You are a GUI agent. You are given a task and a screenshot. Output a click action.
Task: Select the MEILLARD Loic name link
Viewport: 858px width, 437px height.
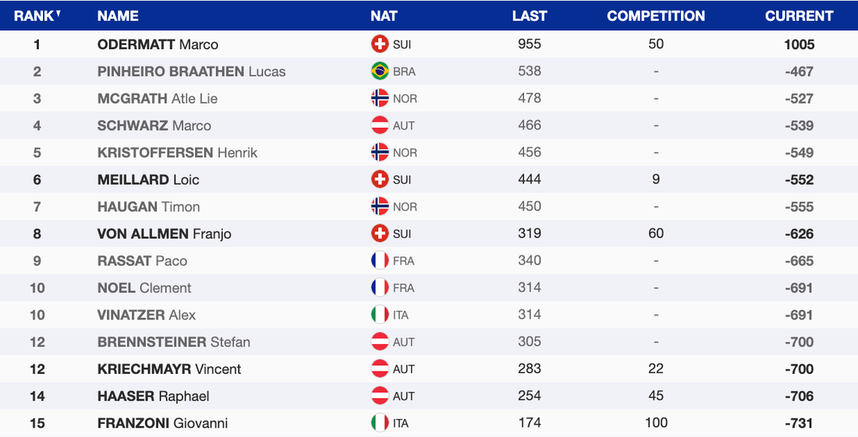(148, 180)
